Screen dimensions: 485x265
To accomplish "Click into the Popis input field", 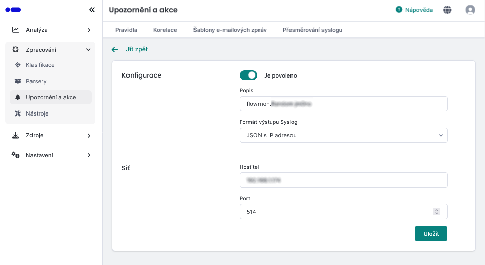I will click(344, 104).
